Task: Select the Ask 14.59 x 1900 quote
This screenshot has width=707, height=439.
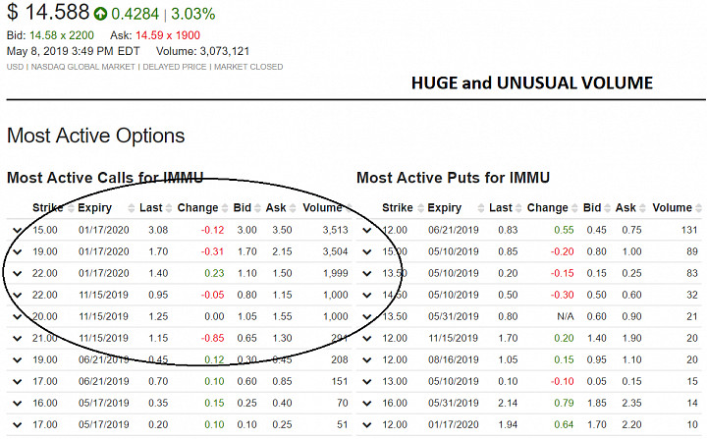Action: tap(155, 35)
